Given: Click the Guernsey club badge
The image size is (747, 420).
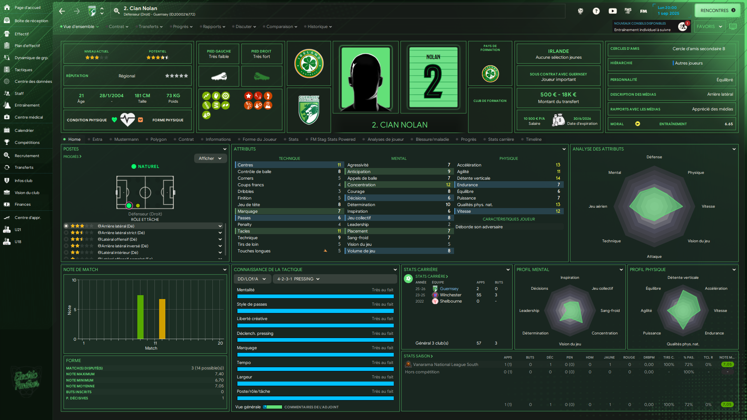Looking at the screenshot, I should [309, 110].
